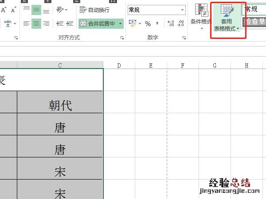This screenshot has width=266, height=199.
Task: Decrease font size with the small A button
Action: click(x=14, y=10)
